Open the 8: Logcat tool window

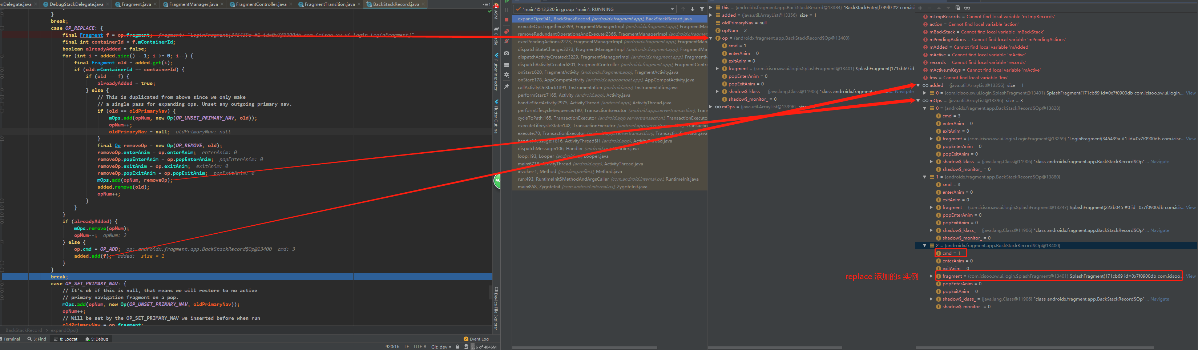click(65, 339)
